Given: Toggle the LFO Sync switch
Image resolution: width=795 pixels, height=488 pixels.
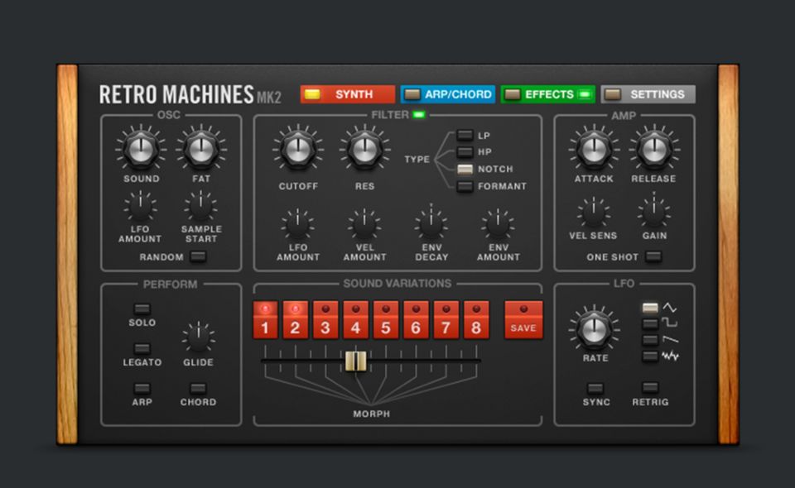Looking at the screenshot, I should point(595,388).
